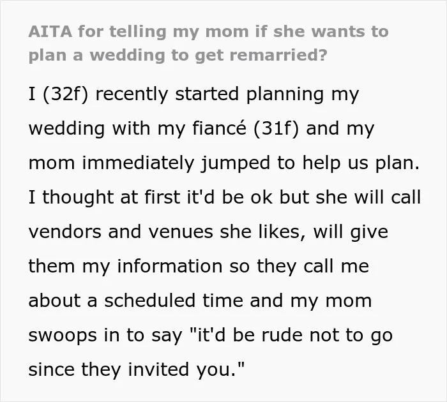Select the "(32f)" age text

(66, 94)
